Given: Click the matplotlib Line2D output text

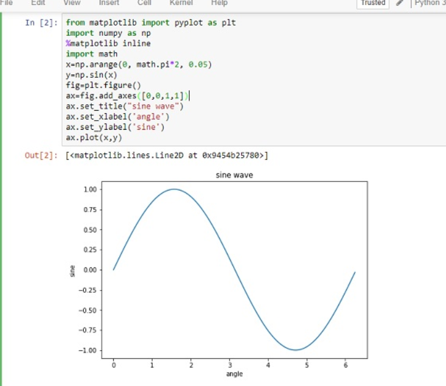Looking at the screenshot, I should 166,155.
